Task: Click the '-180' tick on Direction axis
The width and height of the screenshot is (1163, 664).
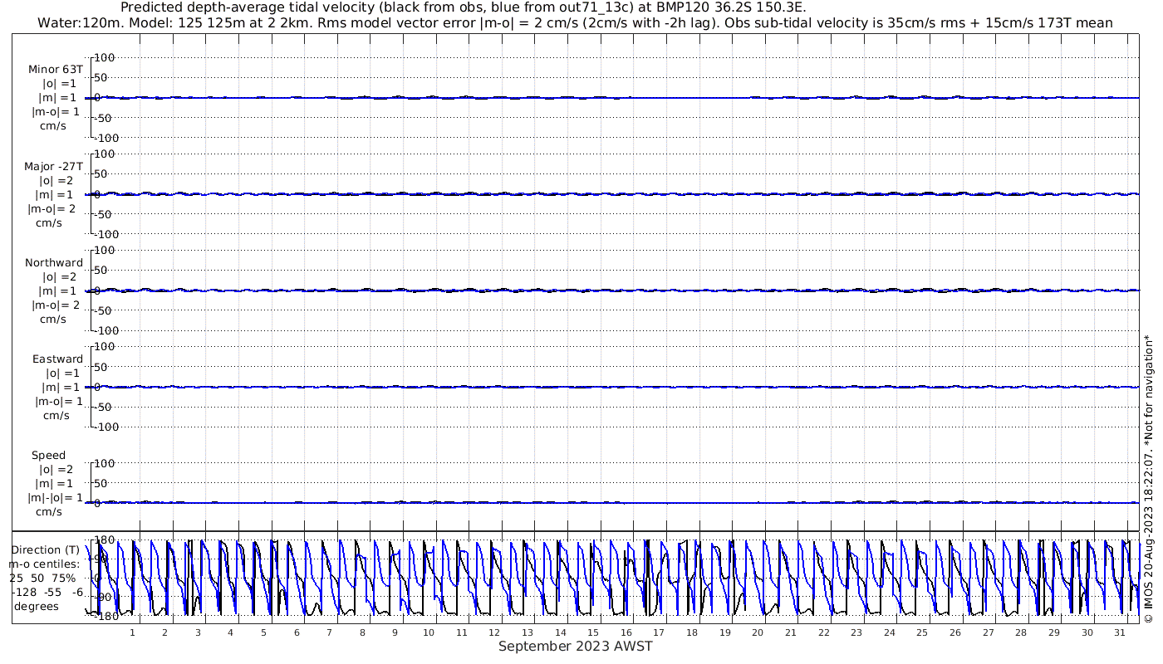Action: [106, 616]
